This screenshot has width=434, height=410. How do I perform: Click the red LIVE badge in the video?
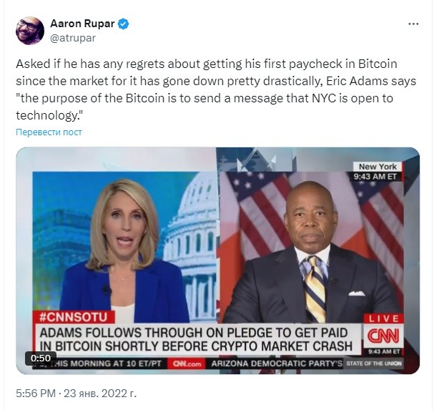pyautogui.click(x=384, y=318)
